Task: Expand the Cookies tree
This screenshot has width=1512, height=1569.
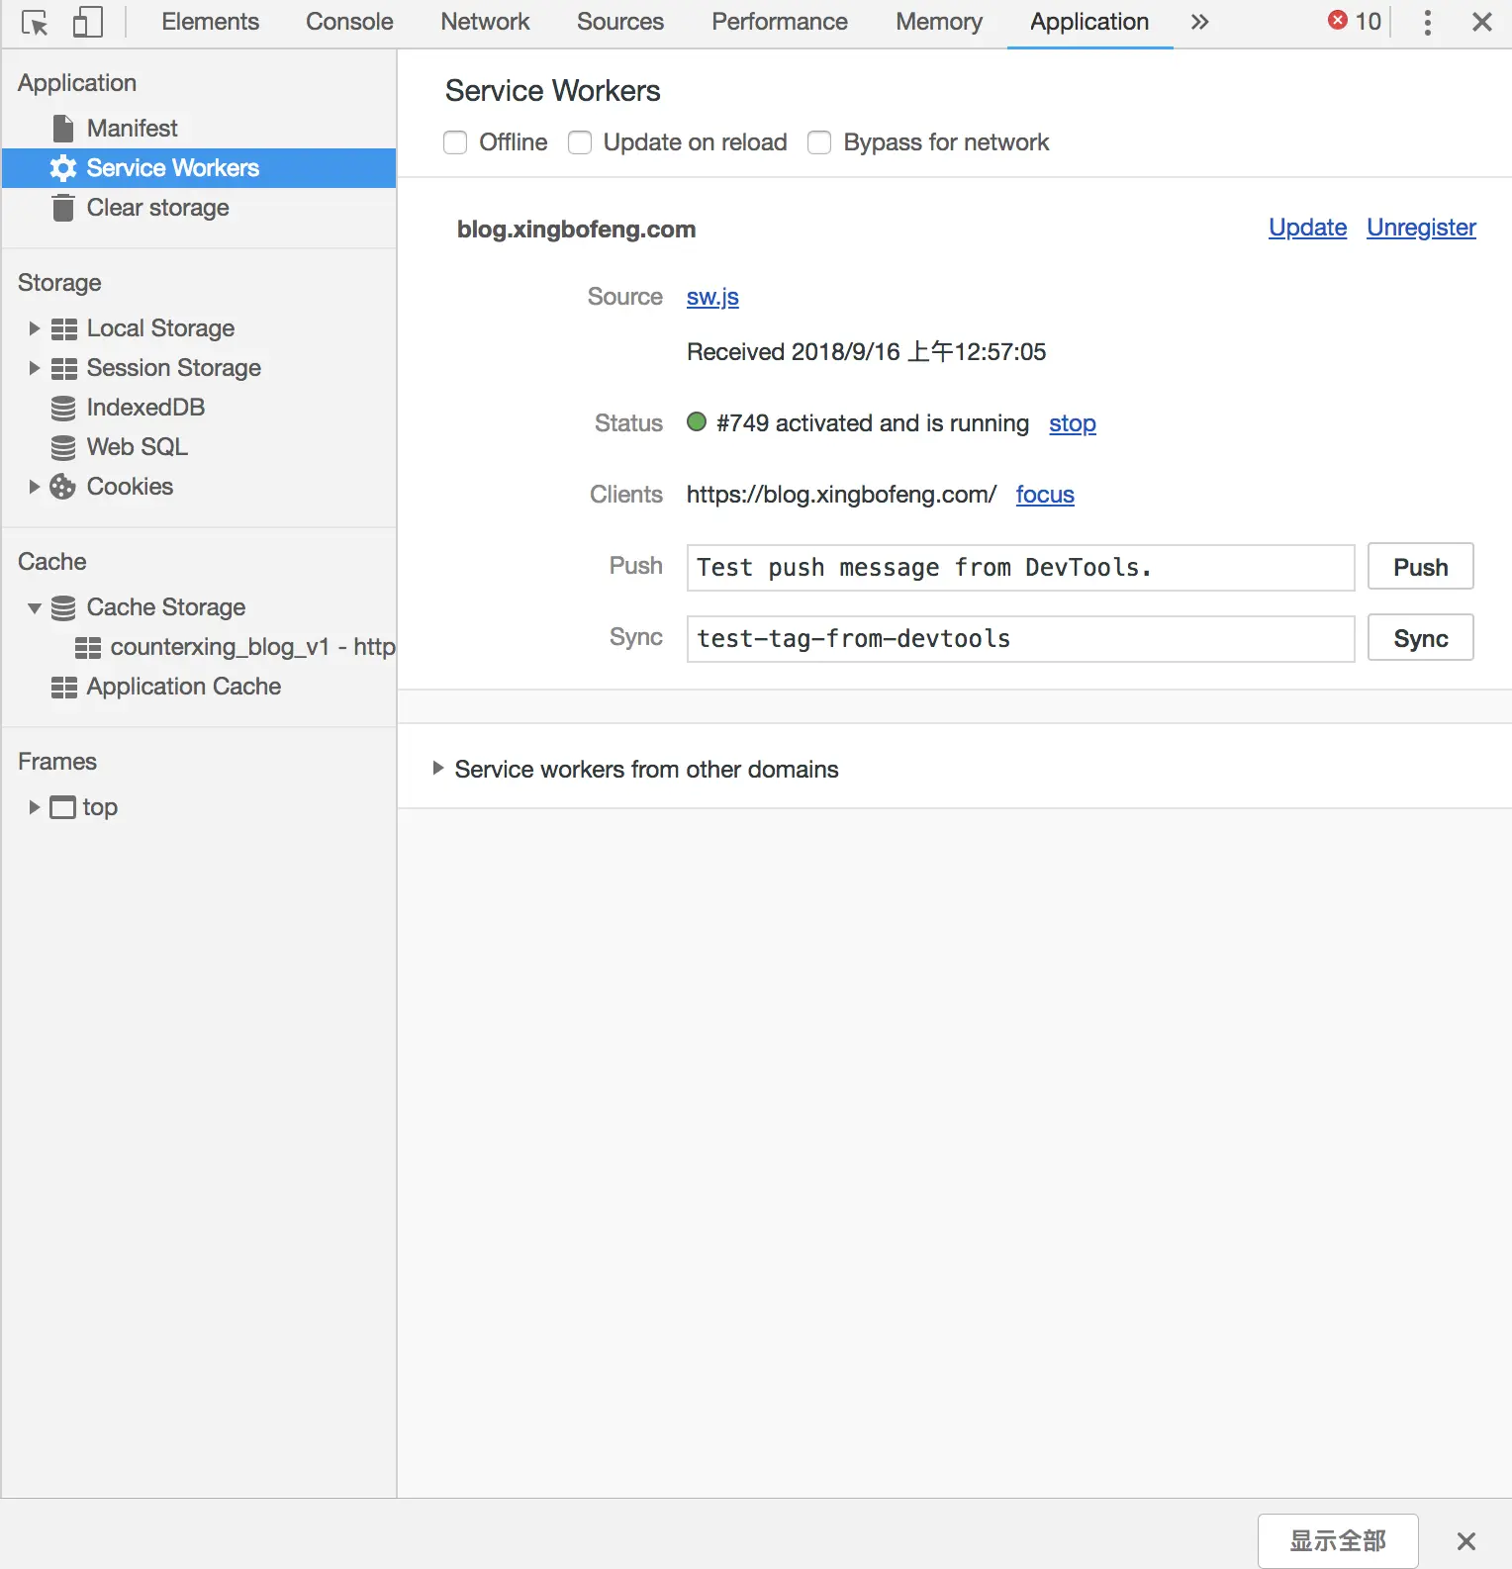Action: (x=34, y=487)
